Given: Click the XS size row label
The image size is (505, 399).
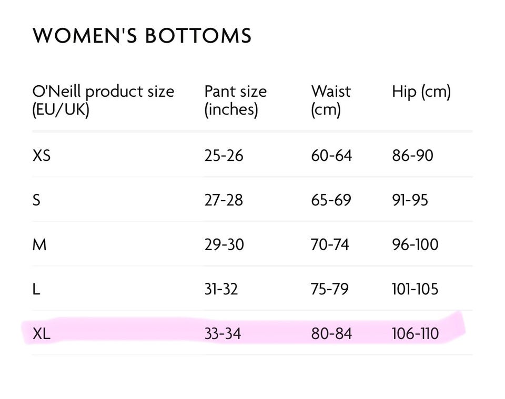Looking at the screenshot, I should (42, 156).
